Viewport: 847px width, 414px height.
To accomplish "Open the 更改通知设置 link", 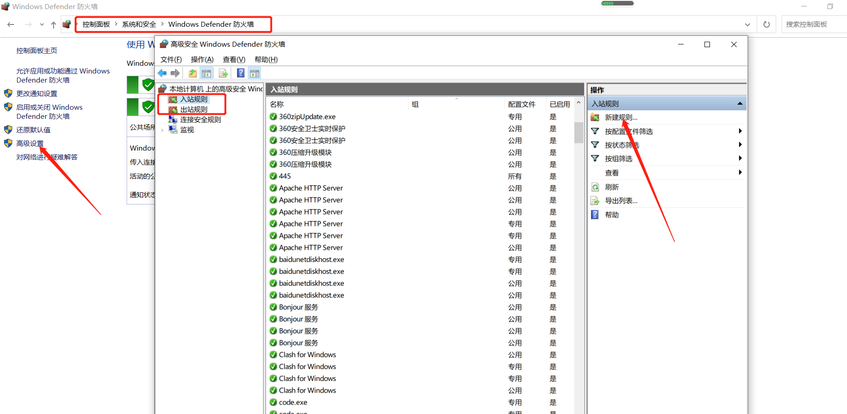I will point(37,94).
